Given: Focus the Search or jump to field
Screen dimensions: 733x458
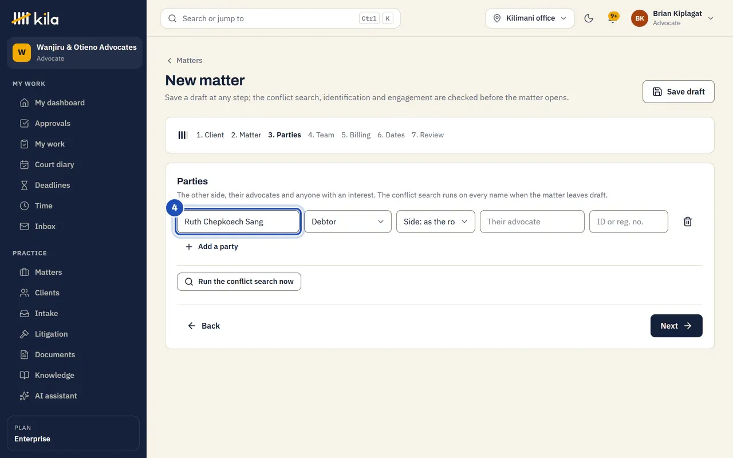Looking at the screenshot, I should pos(281,18).
